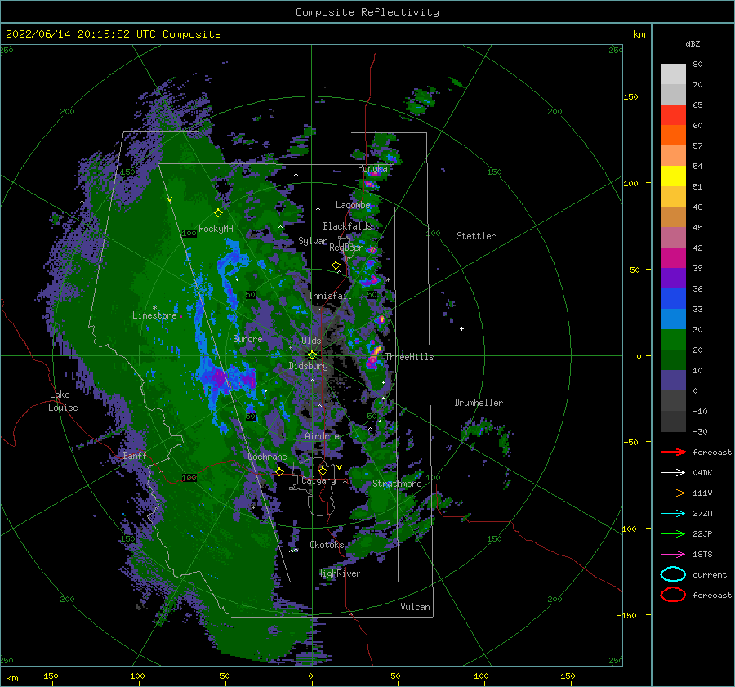
Task: Click the light blue swatch below 33 dBZ
Action: click(x=673, y=319)
